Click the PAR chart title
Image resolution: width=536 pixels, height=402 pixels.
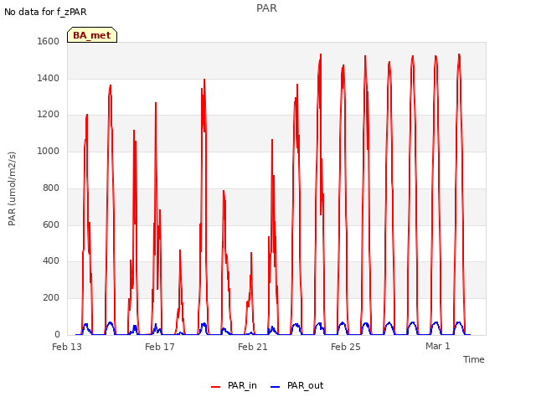pyautogui.click(x=266, y=8)
